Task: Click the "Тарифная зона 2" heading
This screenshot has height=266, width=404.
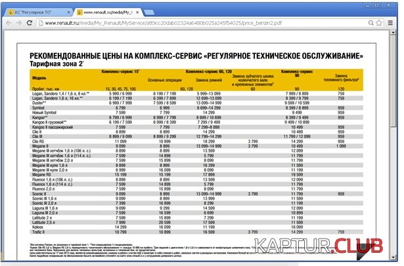Action: tap(56, 64)
